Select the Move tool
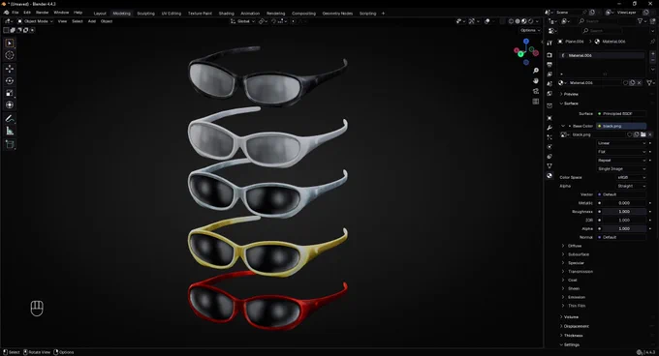659x356 pixels. (x=10, y=69)
